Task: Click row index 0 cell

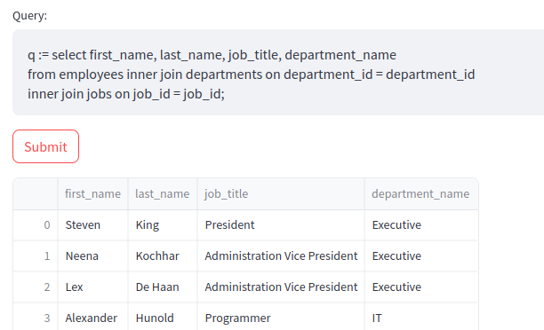Action: pyautogui.click(x=36, y=225)
